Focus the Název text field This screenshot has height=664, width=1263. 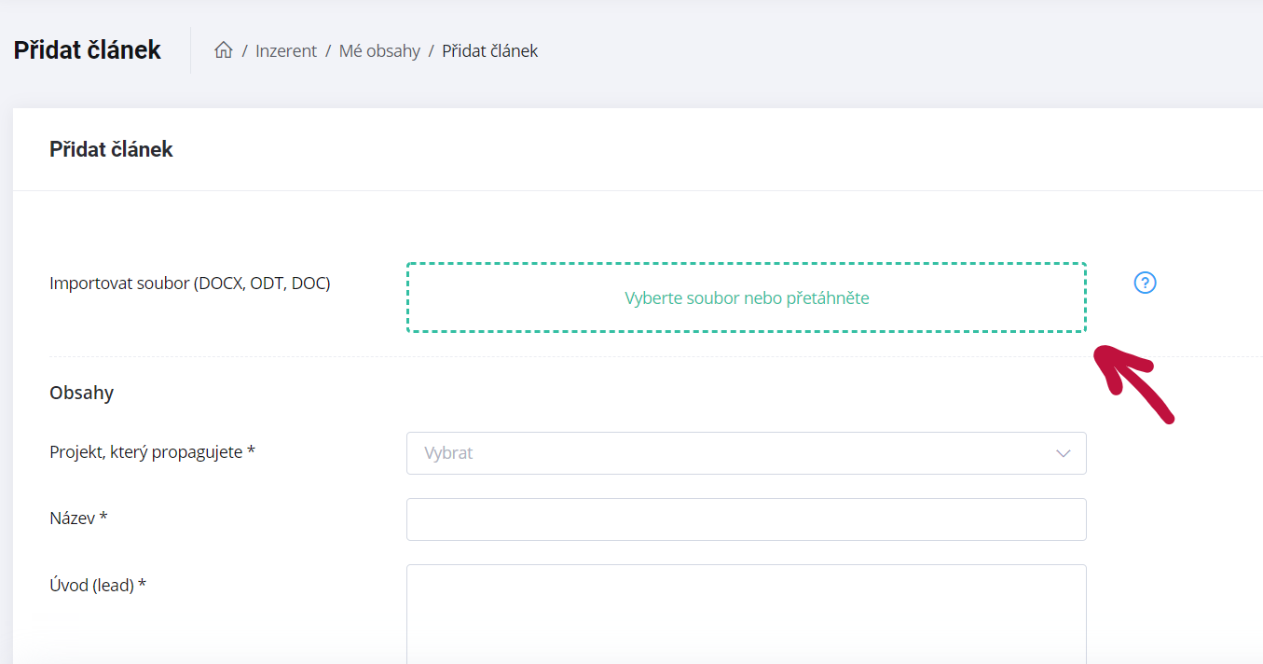click(746, 519)
